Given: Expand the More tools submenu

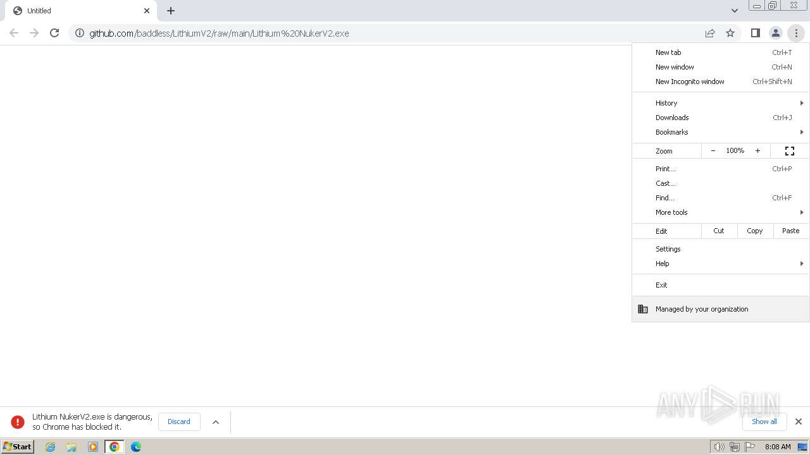Looking at the screenshot, I should click(721, 212).
